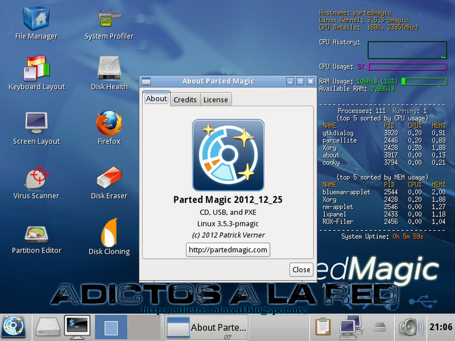
Task: Switch to the second workspace in pager
Action: tap(144, 328)
